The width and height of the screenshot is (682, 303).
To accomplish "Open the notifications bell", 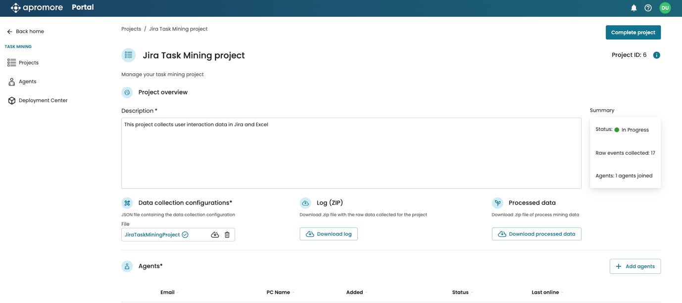I will tap(633, 8).
